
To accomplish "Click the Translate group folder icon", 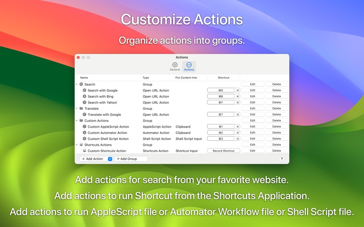I will point(81,108).
